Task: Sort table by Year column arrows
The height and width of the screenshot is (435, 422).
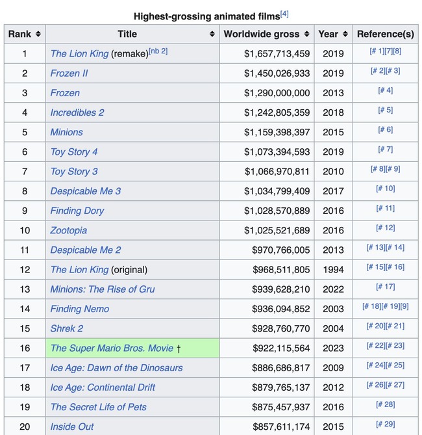Action: [345, 34]
